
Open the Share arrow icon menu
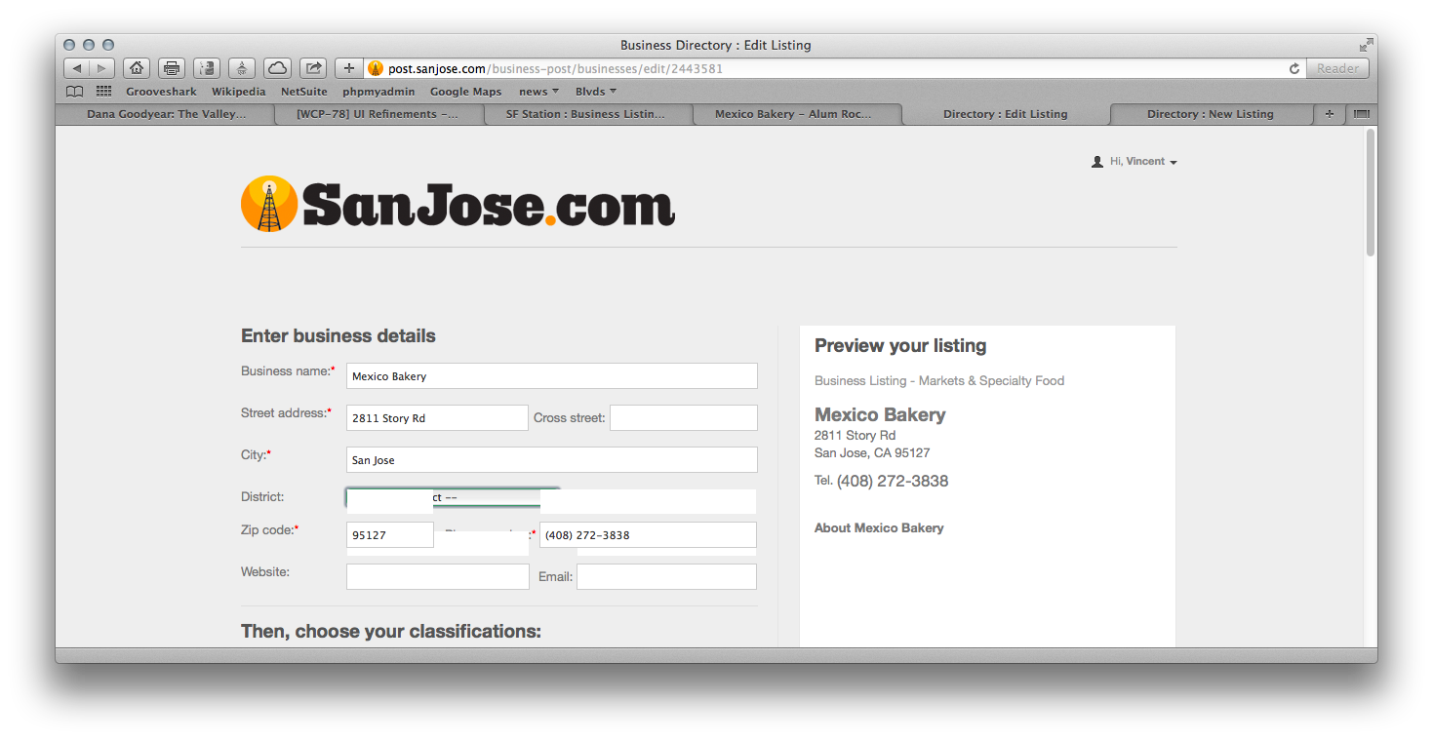coord(313,68)
